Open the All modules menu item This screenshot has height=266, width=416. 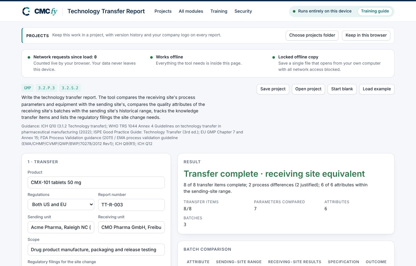(191, 11)
